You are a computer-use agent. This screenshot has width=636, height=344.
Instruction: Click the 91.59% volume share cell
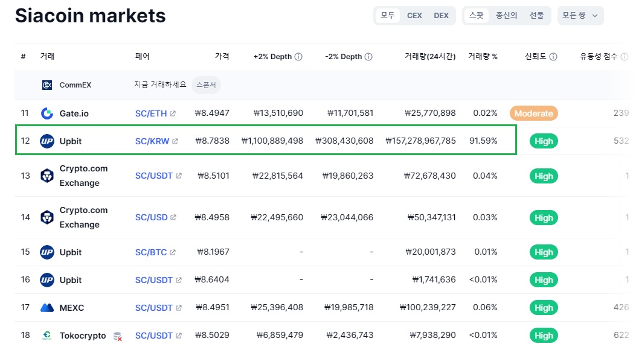pyautogui.click(x=483, y=141)
